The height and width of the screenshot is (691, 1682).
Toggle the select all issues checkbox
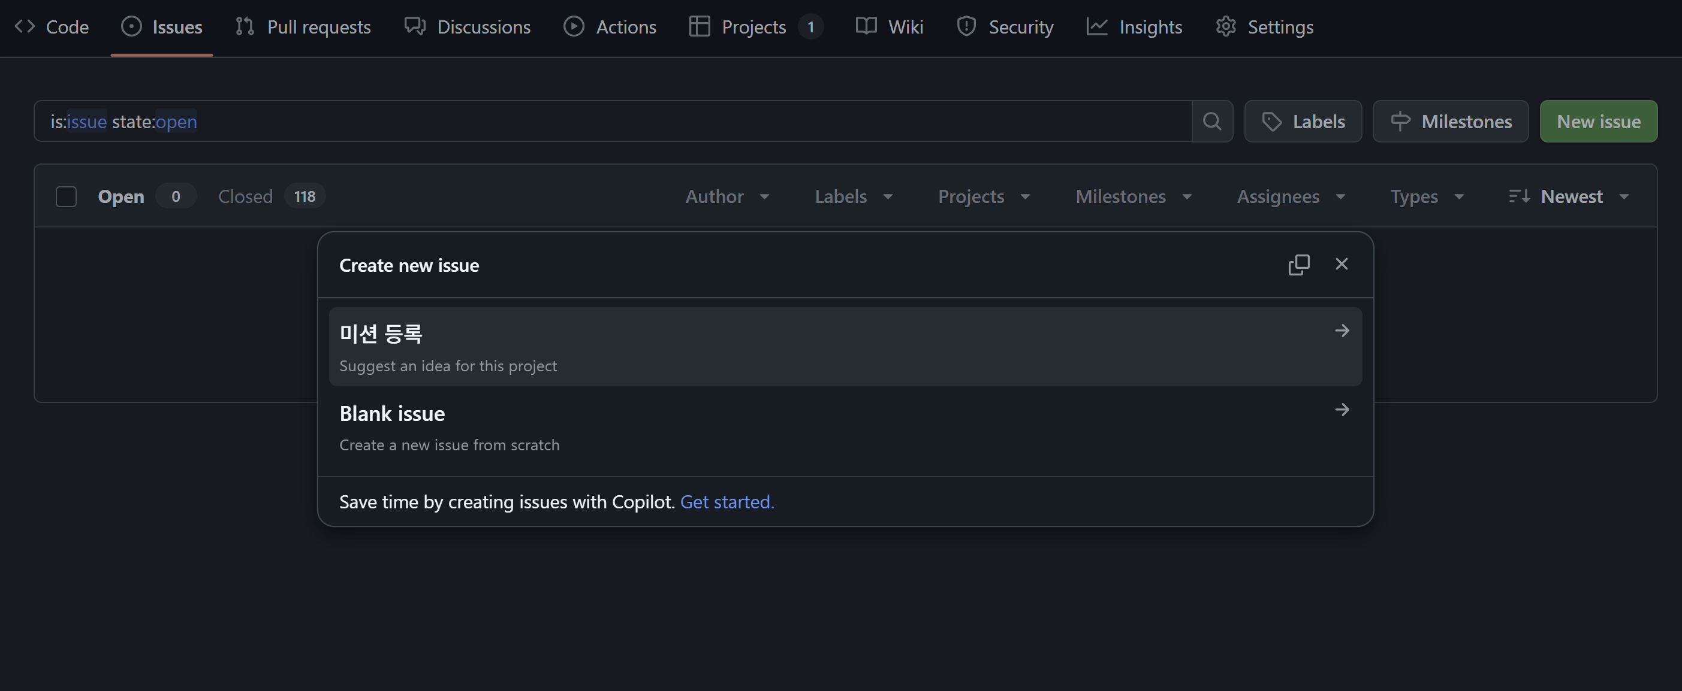[x=66, y=196]
